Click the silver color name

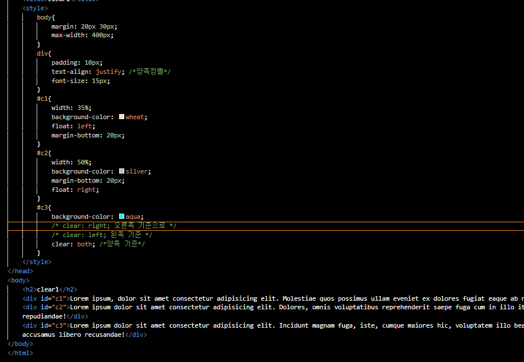point(136,171)
